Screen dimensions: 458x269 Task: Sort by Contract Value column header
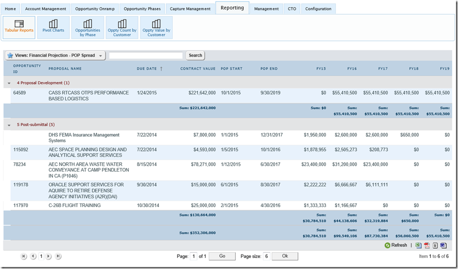(197, 69)
